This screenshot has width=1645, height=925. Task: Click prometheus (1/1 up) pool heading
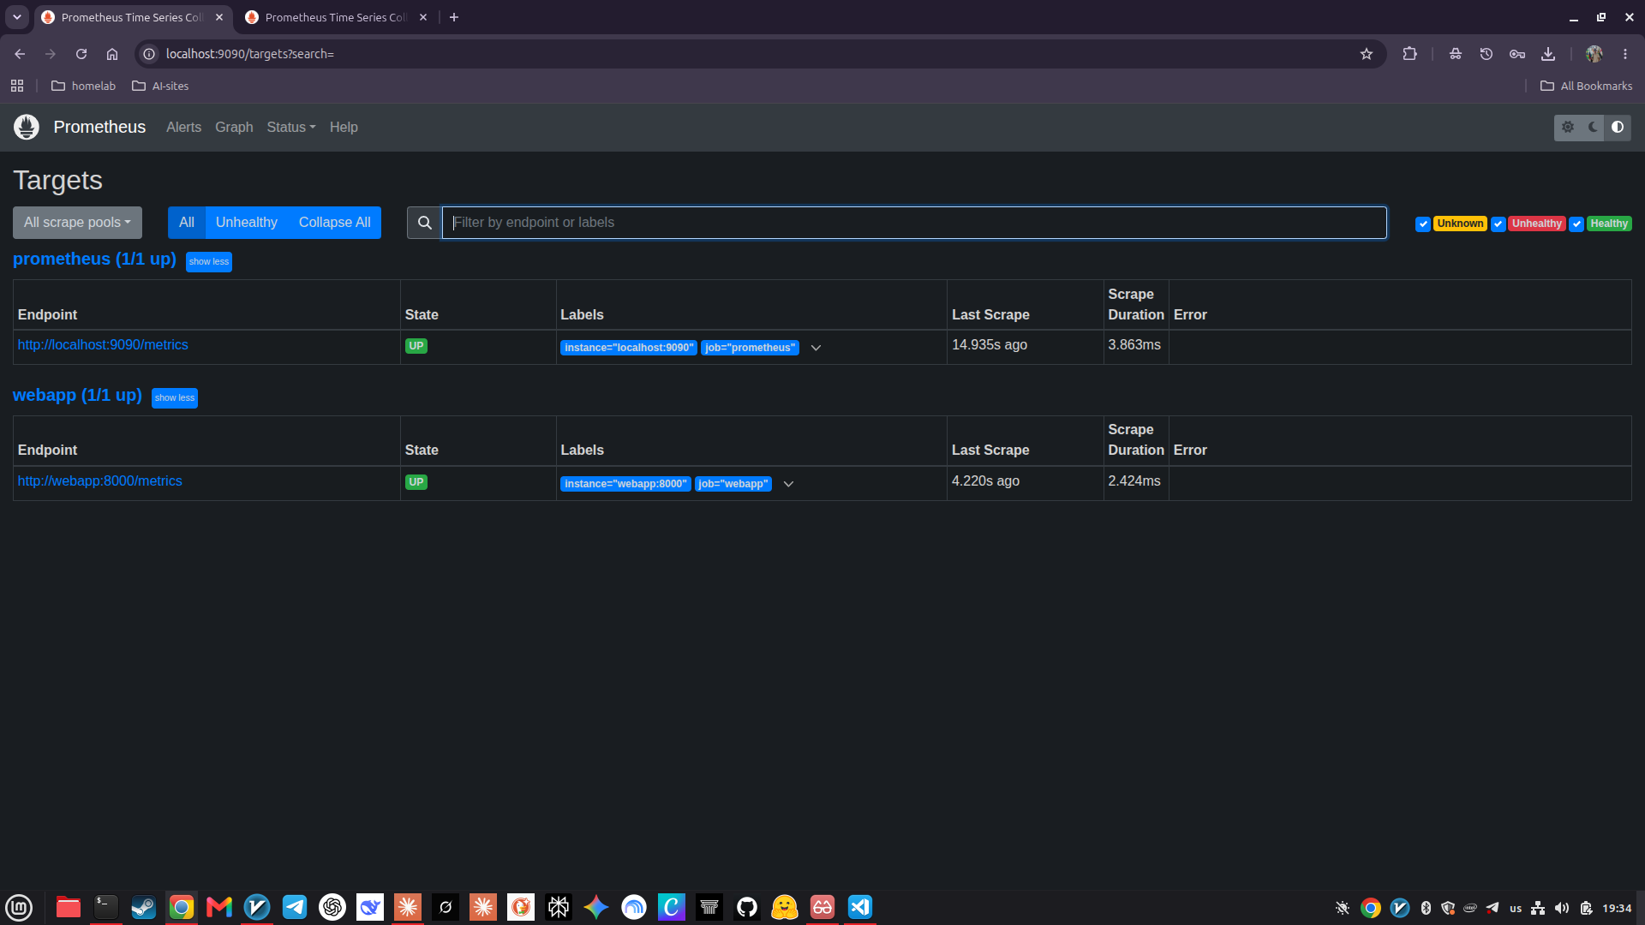tap(94, 259)
